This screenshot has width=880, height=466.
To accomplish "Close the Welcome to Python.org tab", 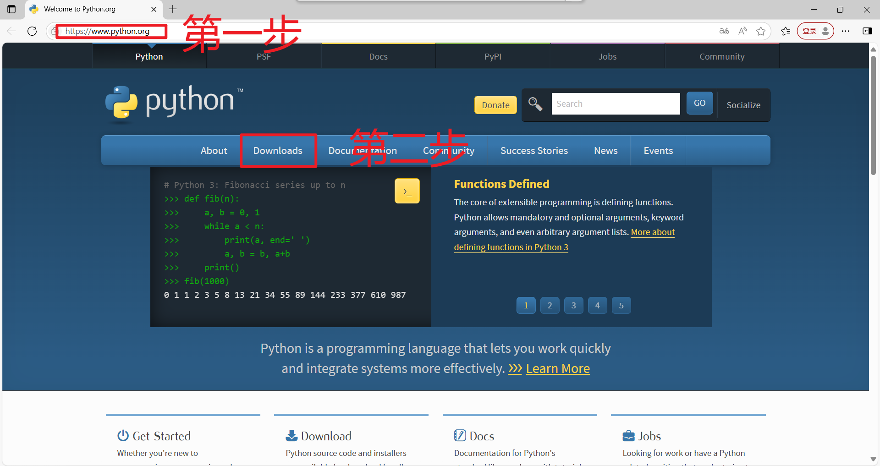I will [x=154, y=9].
